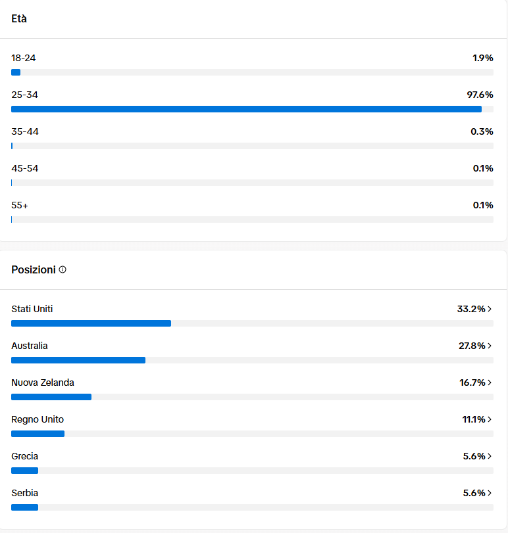Expand the Stati Uniti chevron arrow

tap(490, 309)
